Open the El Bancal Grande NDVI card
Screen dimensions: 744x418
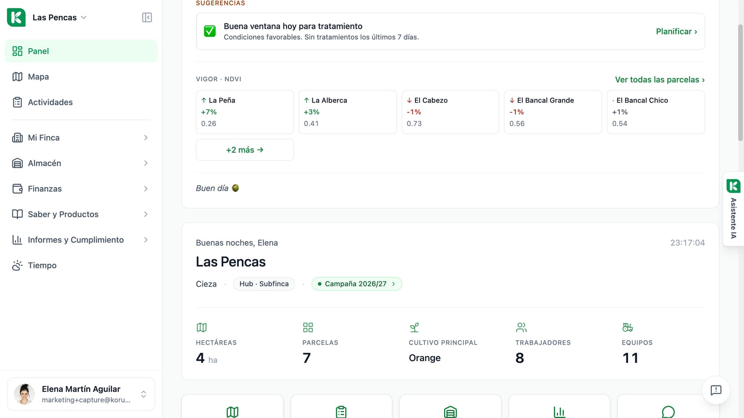553,112
